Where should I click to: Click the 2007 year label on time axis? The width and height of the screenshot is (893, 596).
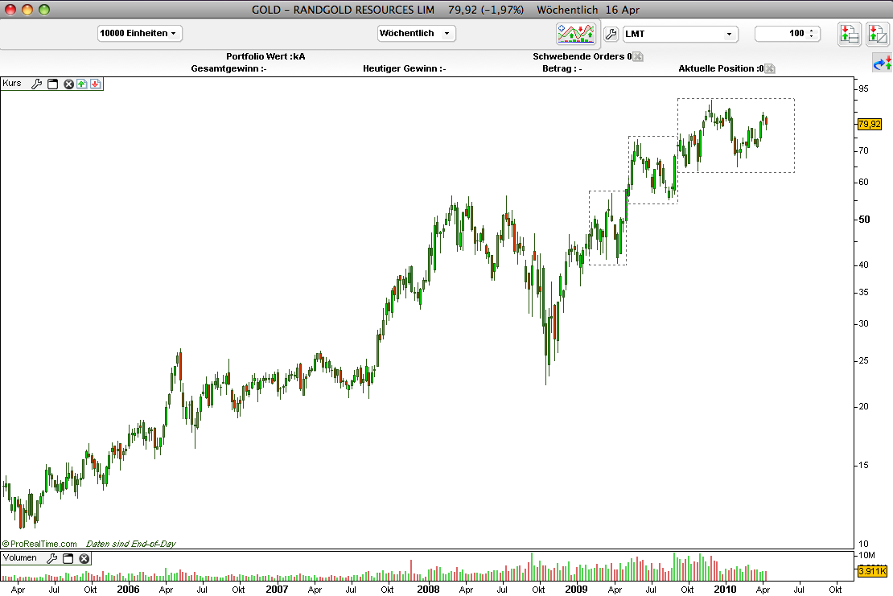pyautogui.click(x=277, y=590)
